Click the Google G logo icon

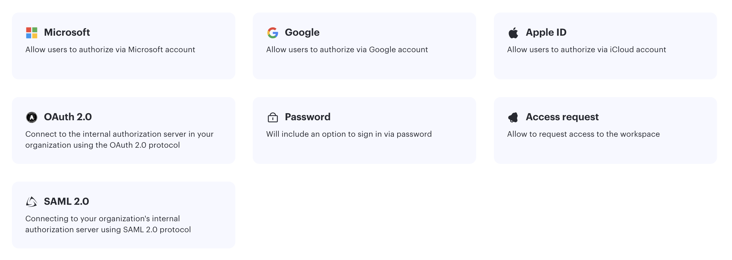[273, 33]
